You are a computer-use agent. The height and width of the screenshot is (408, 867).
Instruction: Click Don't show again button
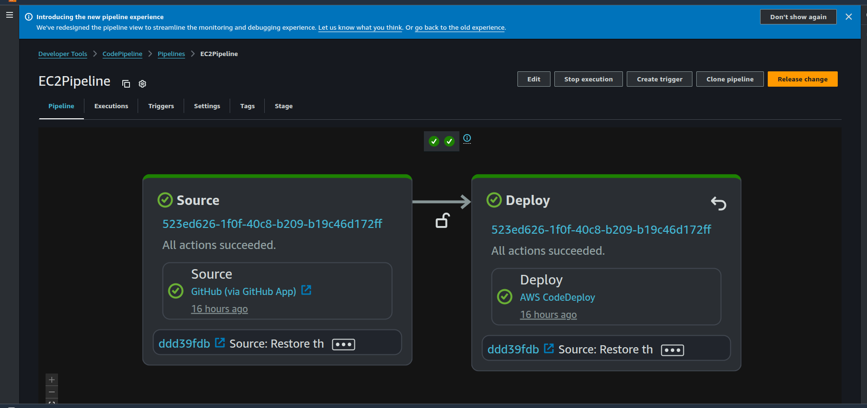point(798,17)
